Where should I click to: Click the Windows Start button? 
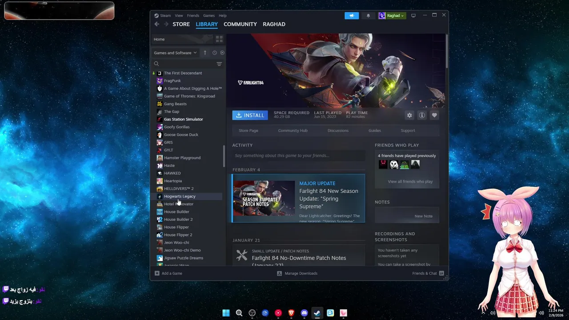pyautogui.click(x=226, y=313)
